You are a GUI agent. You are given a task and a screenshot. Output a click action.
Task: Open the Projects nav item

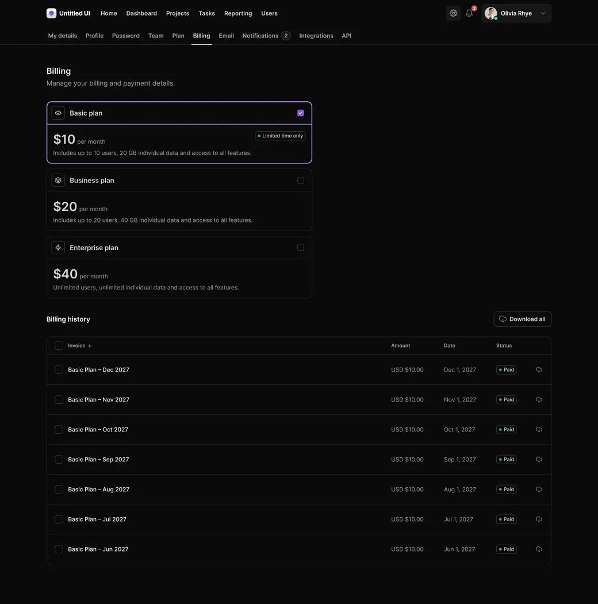(178, 13)
